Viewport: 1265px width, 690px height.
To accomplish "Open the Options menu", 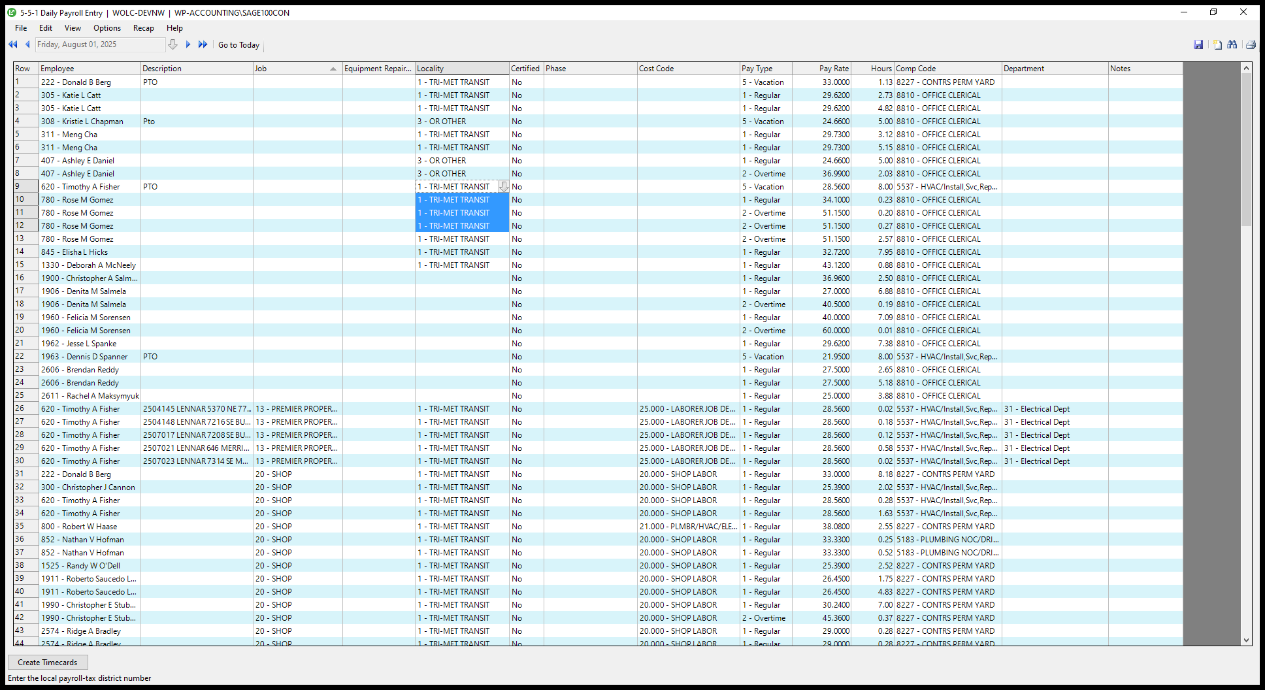I will pyautogui.click(x=107, y=28).
